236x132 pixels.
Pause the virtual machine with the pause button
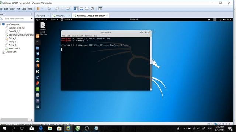coord(38,9)
